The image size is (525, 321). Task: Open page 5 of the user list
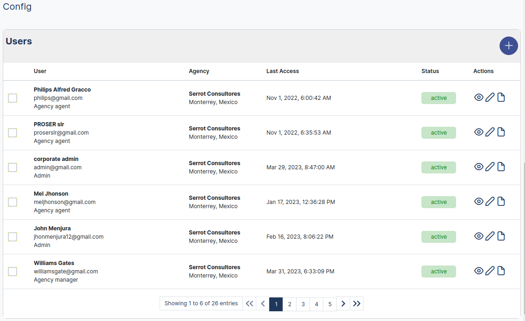(x=330, y=304)
